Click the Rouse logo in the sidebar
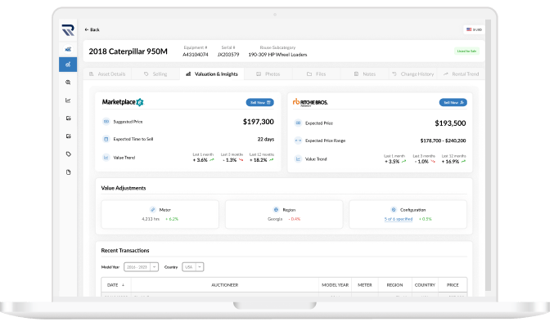 pos(68,30)
